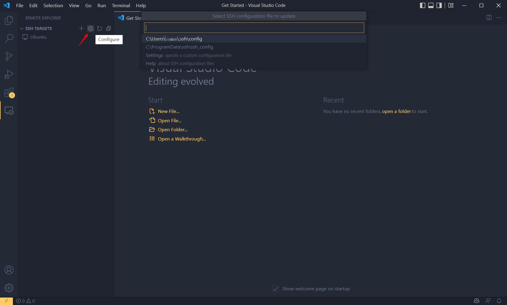
Task: Add new SSH target with plus icon
Action: 81,28
